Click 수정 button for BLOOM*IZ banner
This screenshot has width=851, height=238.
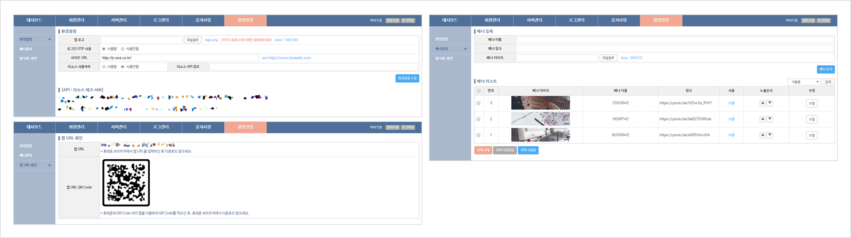812,135
